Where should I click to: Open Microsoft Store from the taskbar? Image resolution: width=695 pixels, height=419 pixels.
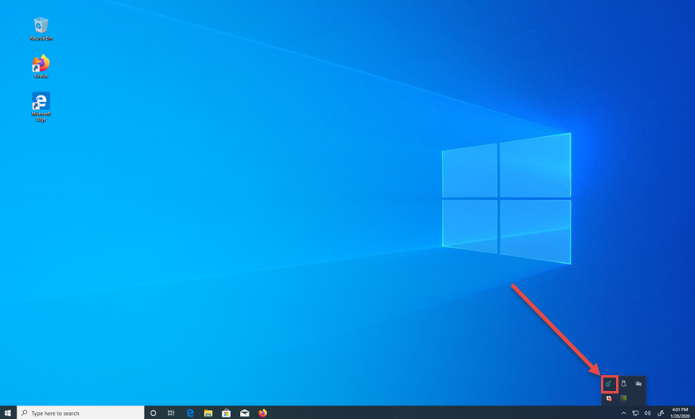[x=226, y=413]
